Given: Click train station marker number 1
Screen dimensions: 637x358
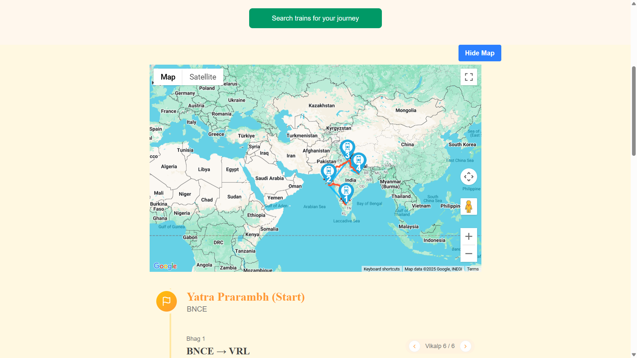Looking at the screenshot, I should [x=346, y=192].
